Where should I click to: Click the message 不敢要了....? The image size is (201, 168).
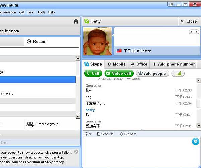95,103
